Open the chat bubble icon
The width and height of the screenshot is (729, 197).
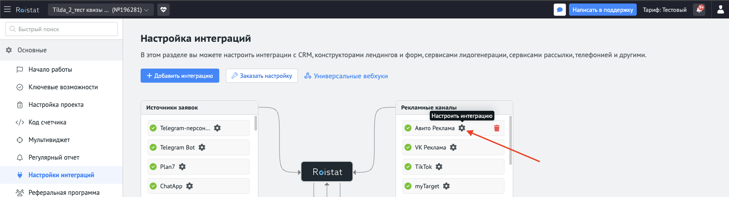pos(560,10)
